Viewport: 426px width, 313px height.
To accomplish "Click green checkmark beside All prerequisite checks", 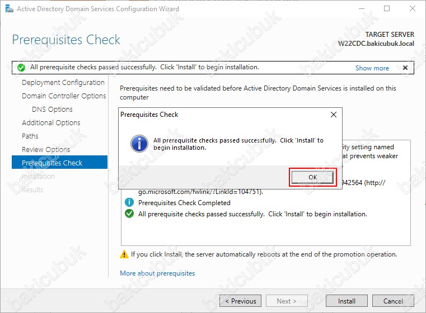I will pyautogui.click(x=129, y=214).
